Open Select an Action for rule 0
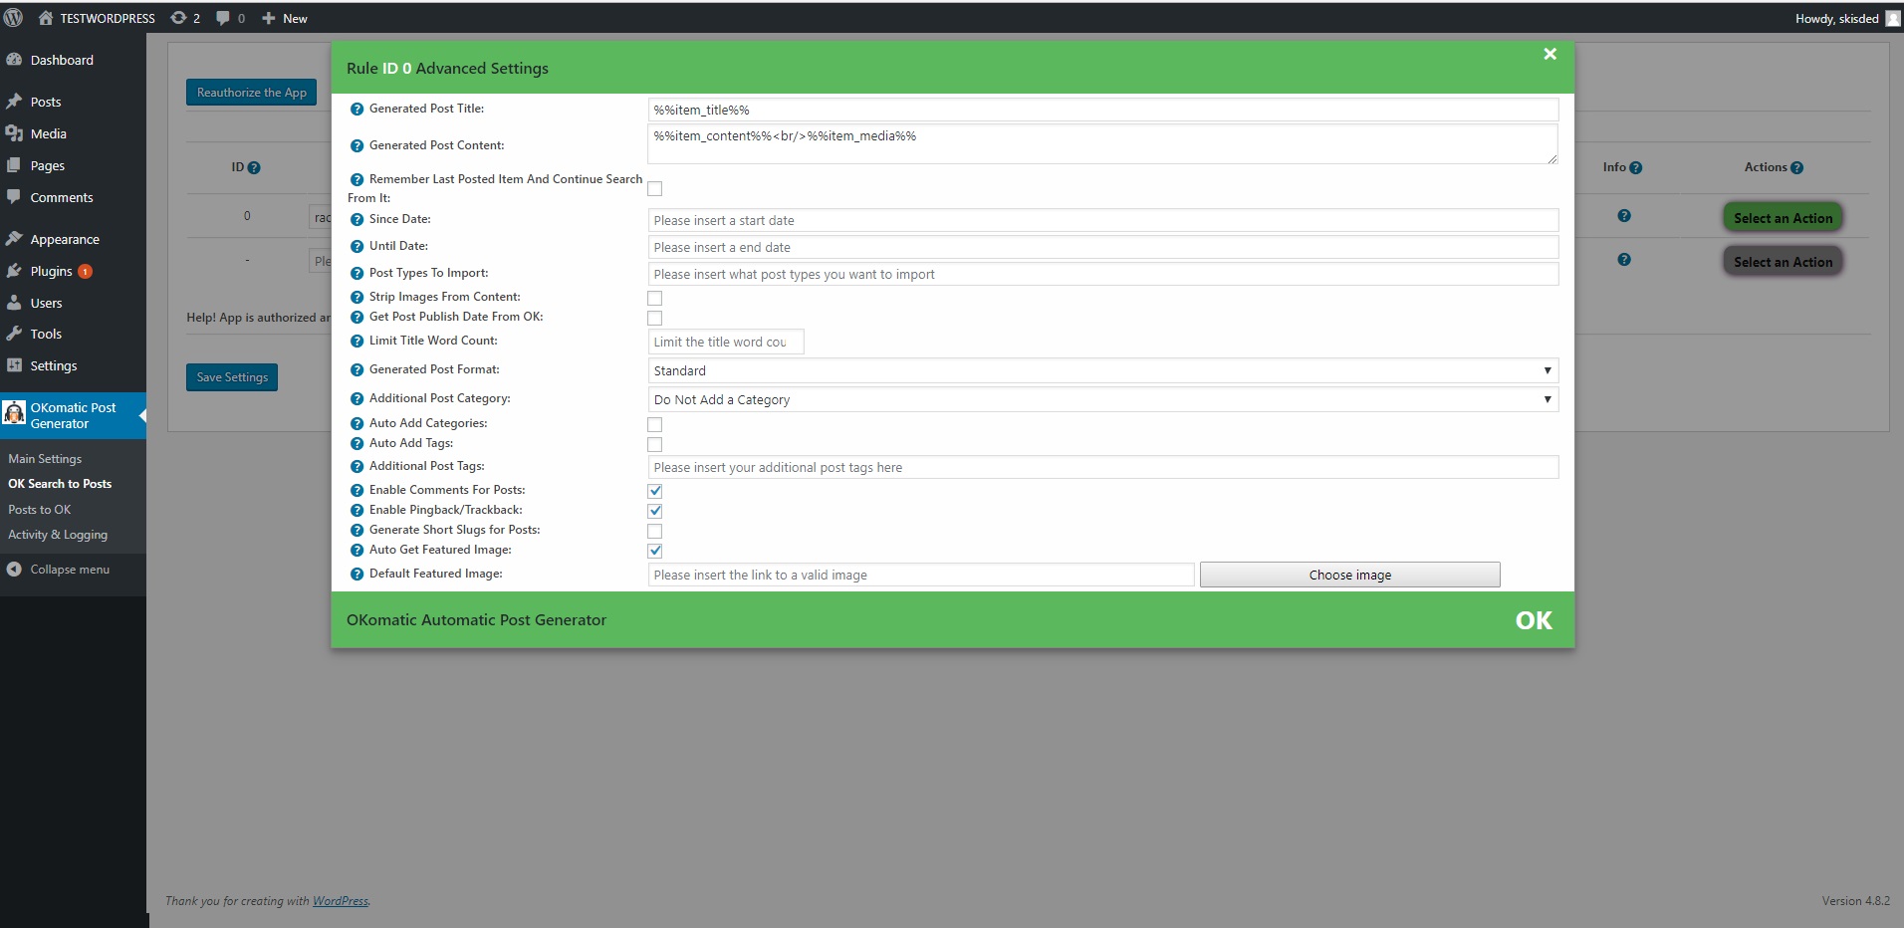Screen dimensions: 1904x928 [x=1783, y=218]
